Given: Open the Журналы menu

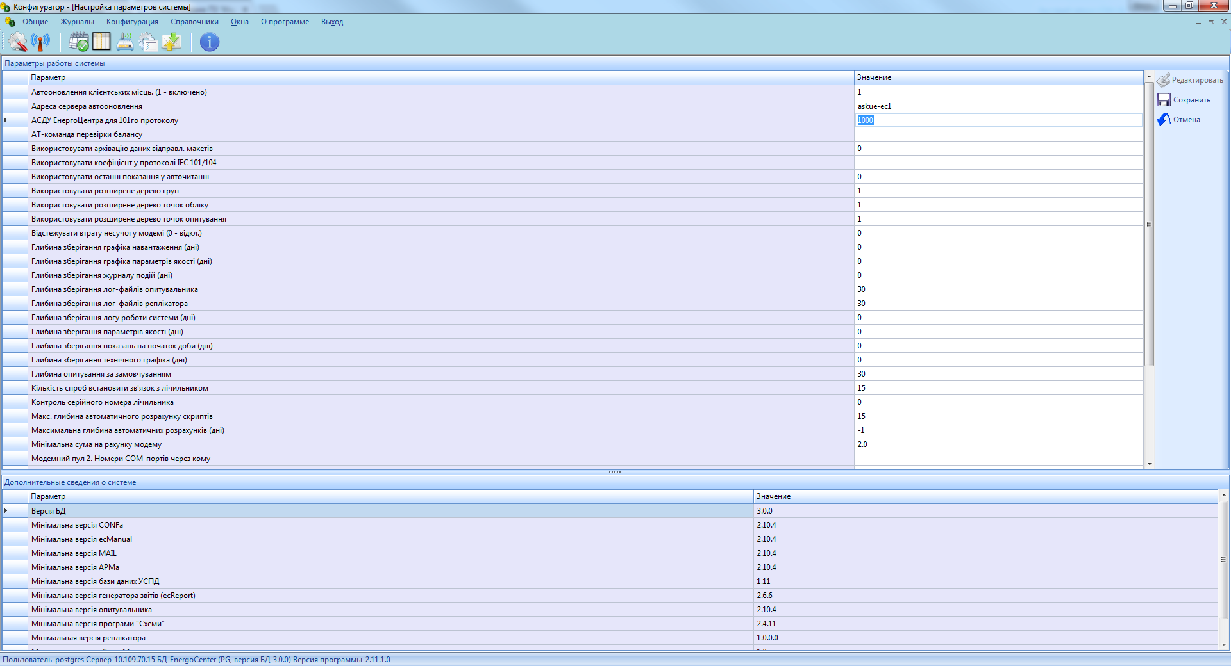Looking at the screenshot, I should 77,22.
